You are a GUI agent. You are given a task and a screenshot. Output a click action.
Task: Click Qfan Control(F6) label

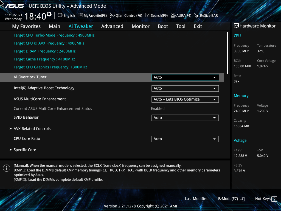(129, 16)
